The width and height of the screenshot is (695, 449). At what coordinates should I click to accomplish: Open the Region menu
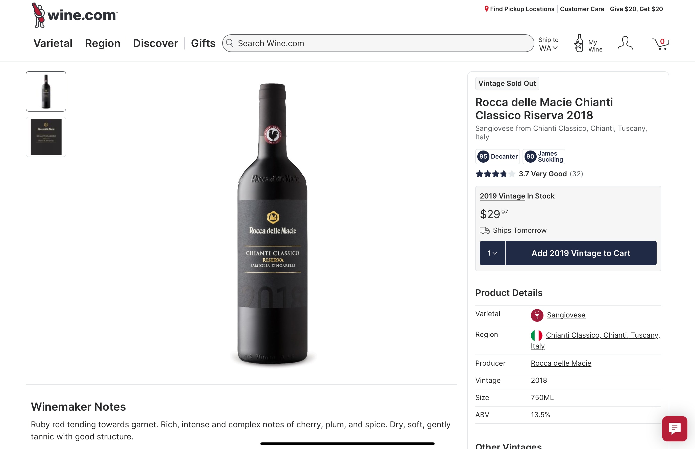point(103,43)
